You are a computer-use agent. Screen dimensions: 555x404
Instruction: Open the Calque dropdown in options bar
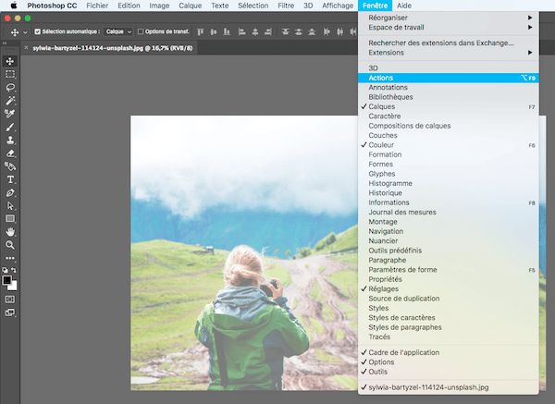(x=118, y=31)
